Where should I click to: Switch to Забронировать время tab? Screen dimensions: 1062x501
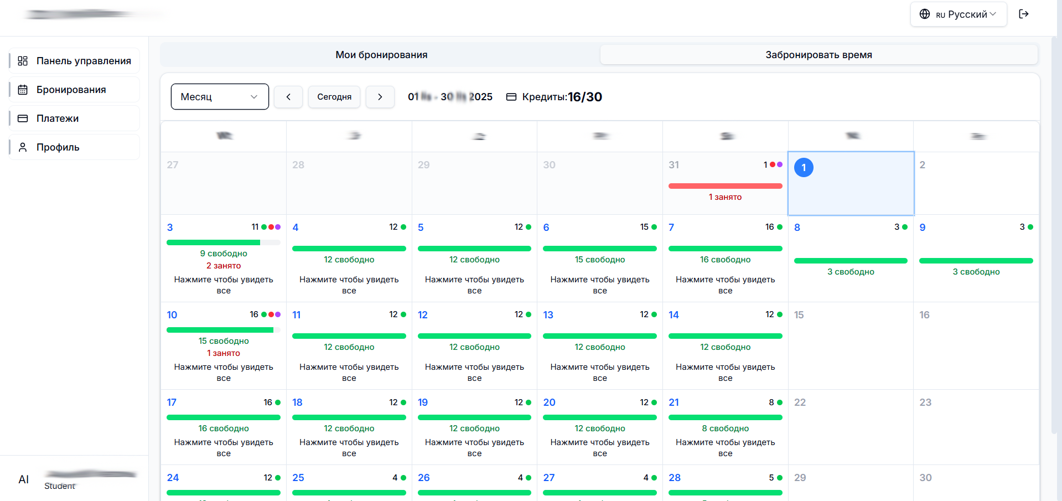818,55
